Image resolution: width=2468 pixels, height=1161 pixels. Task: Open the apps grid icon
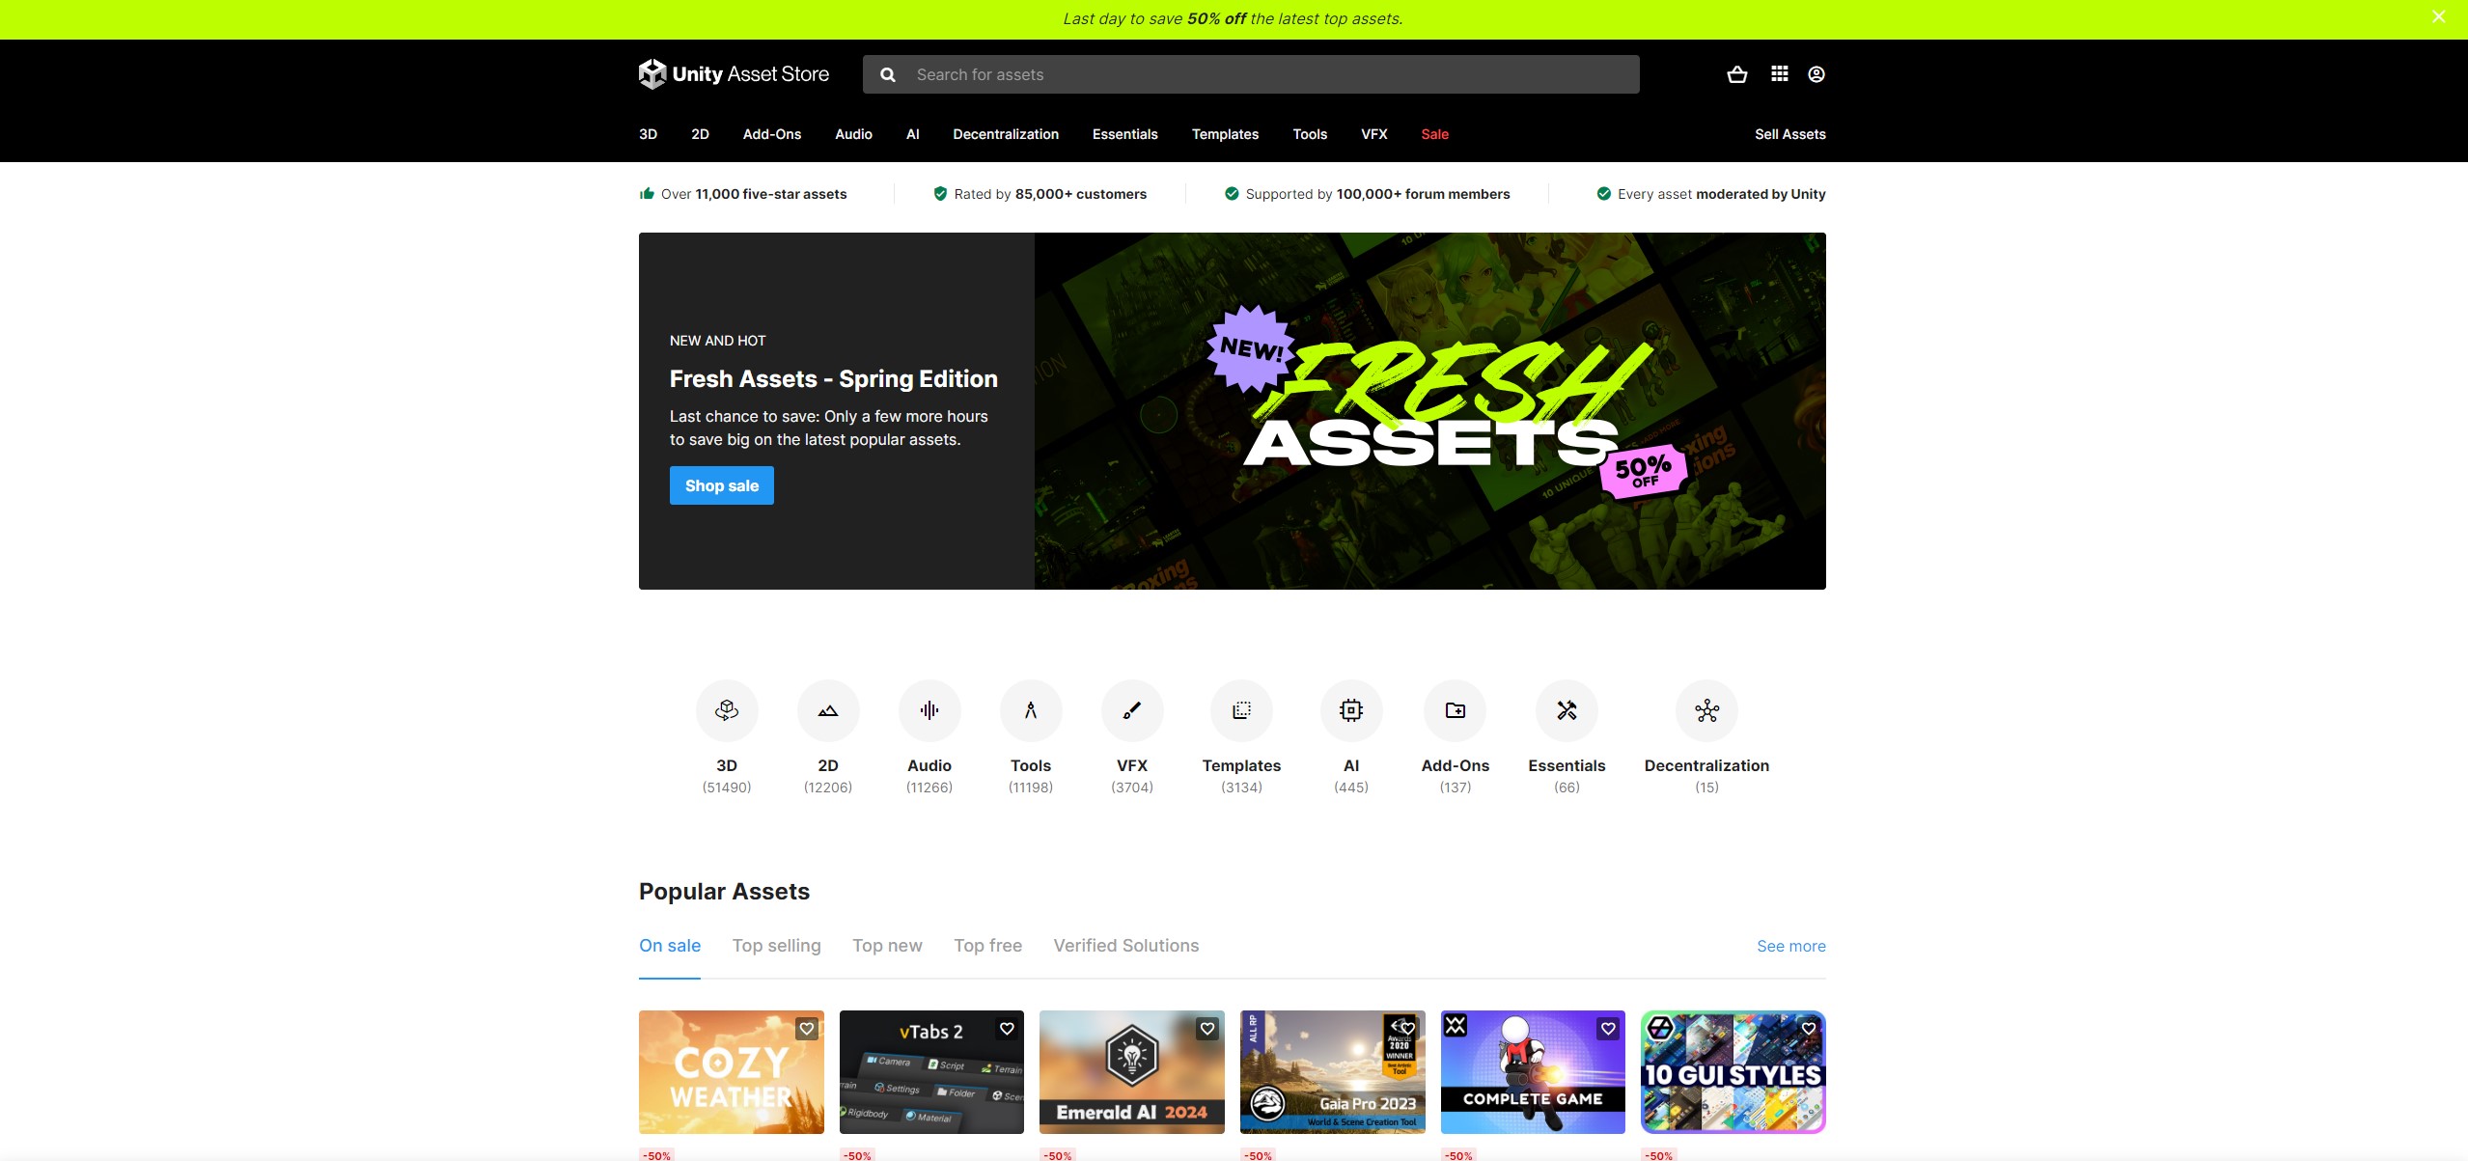pyautogui.click(x=1779, y=74)
